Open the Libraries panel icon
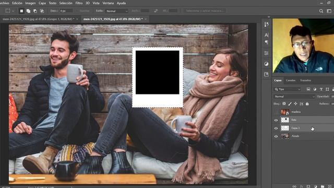The width and height of the screenshot is (334, 188). coord(267,74)
